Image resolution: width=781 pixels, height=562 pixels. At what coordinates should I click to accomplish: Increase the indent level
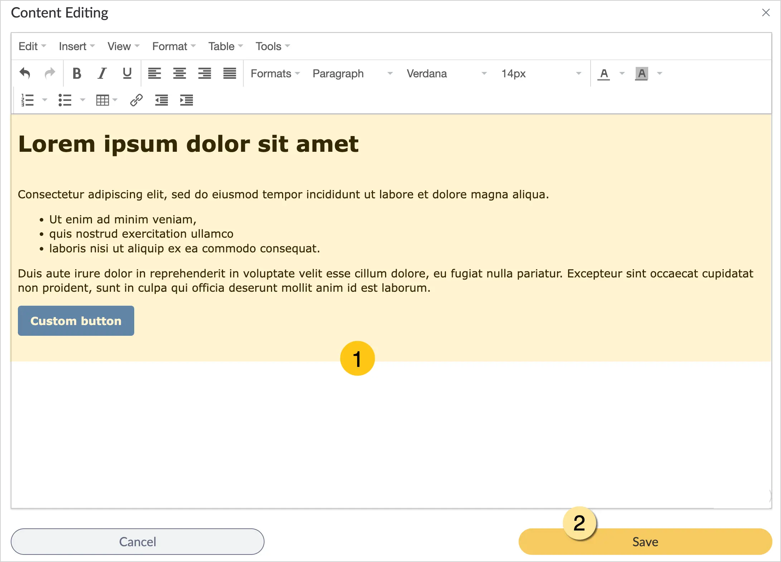(x=186, y=100)
